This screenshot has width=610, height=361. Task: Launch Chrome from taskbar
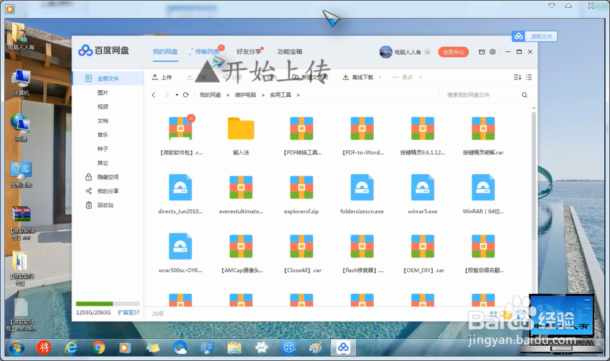point(98,347)
